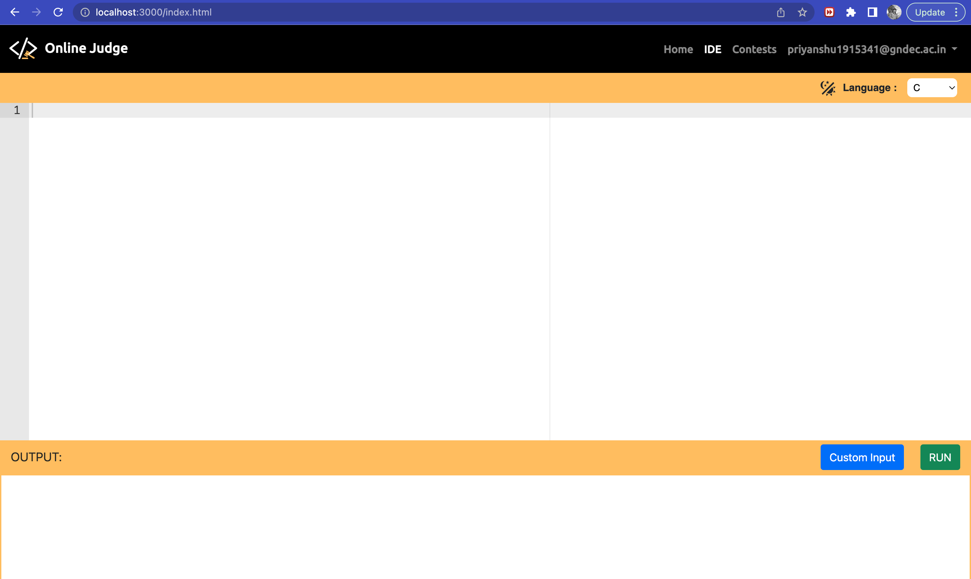
Task: Click the Online Judge gavel logo
Action: [23, 48]
